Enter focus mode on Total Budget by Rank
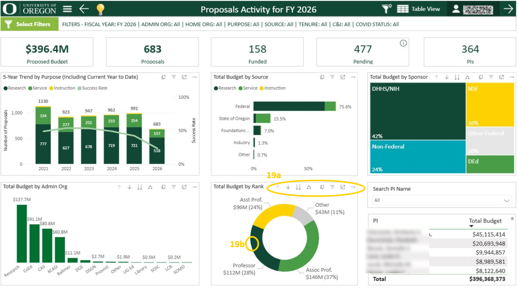This screenshot has height=288, width=518. 343,187
